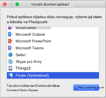Screen dimensions: 106x98
Task: Close the force quit window
Action: click(5, 4)
